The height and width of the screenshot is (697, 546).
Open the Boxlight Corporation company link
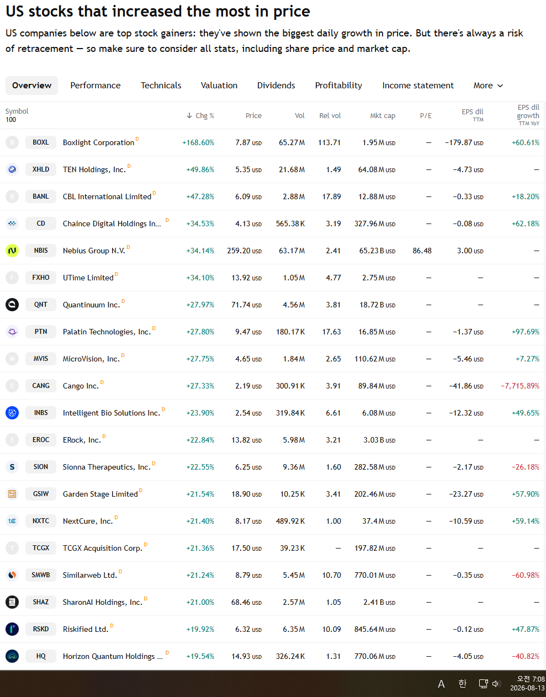tap(98, 142)
